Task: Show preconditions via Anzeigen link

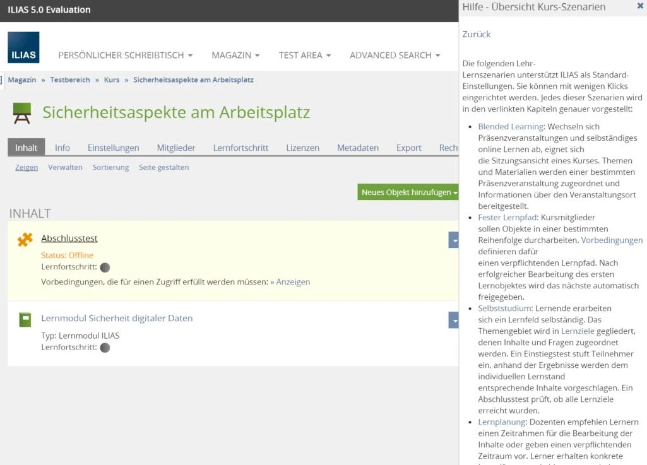Action: [293, 282]
